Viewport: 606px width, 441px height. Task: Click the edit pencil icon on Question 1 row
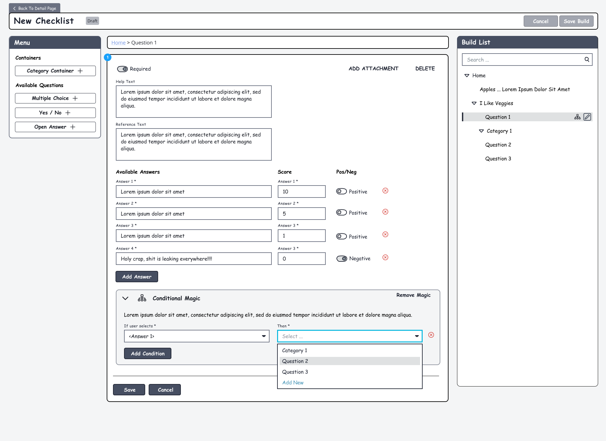[x=587, y=117]
